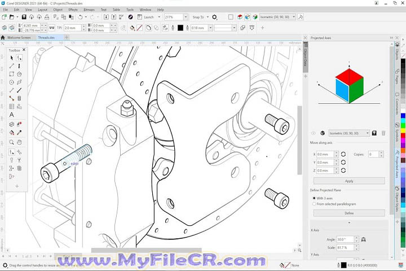Click the TPI 2.0 mm input field
The width and height of the screenshot is (406, 271).
(x=73, y=28)
